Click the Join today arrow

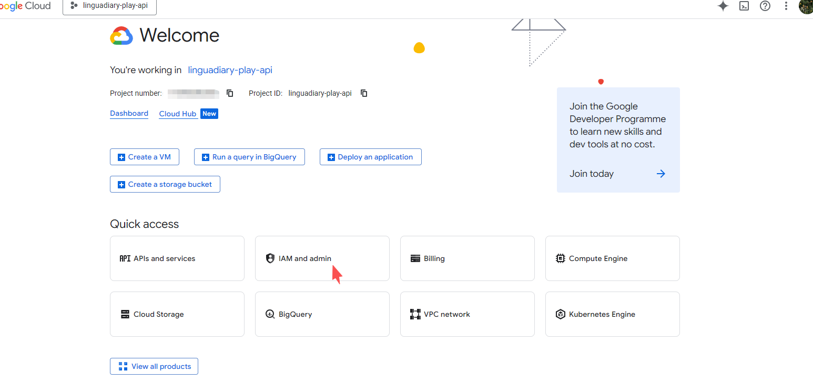pyautogui.click(x=660, y=174)
